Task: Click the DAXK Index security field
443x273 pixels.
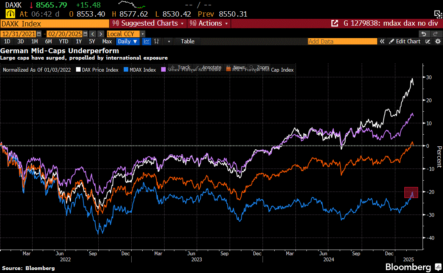Action: click(x=55, y=24)
